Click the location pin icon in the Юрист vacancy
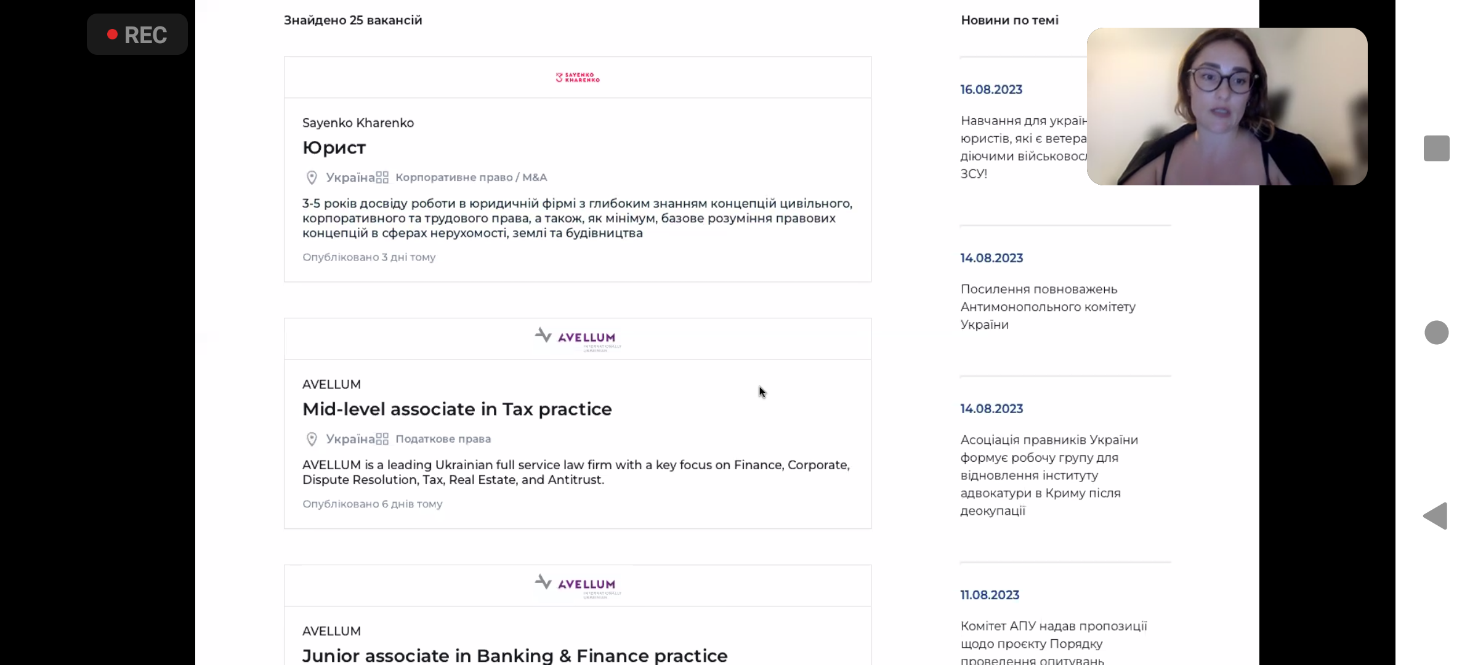Image resolution: width=1478 pixels, height=665 pixels. pos(312,178)
